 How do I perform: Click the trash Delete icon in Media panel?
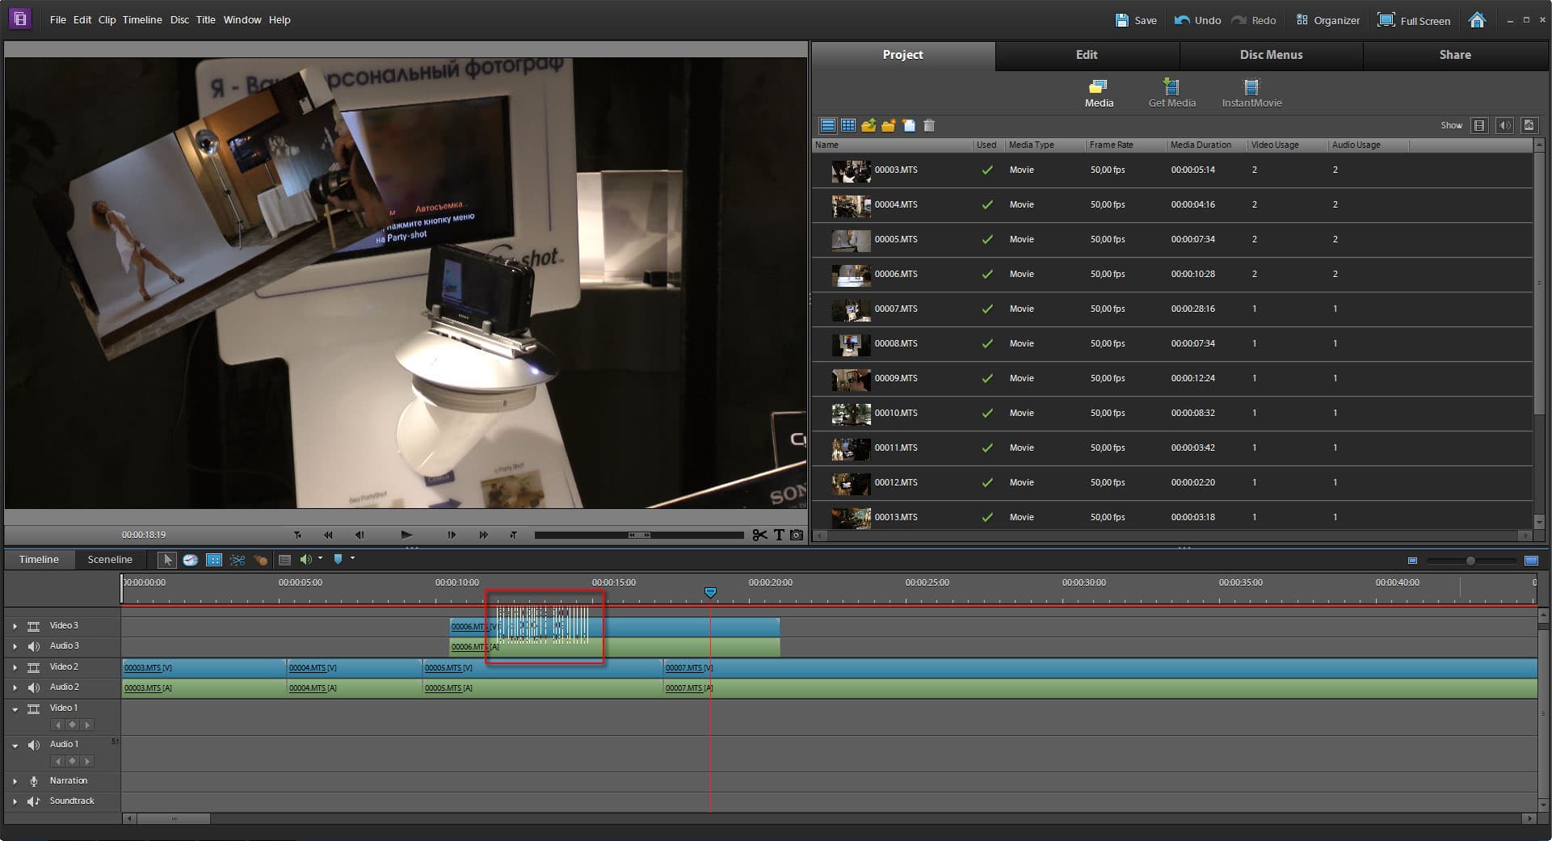(929, 125)
